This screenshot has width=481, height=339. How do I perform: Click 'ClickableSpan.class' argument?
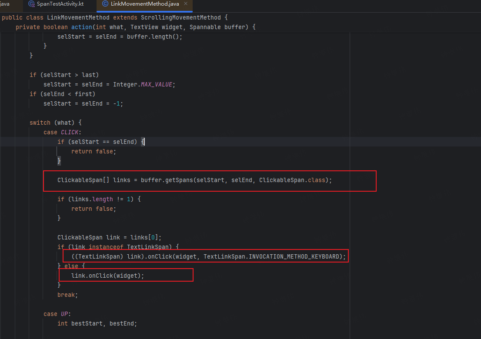click(x=292, y=180)
